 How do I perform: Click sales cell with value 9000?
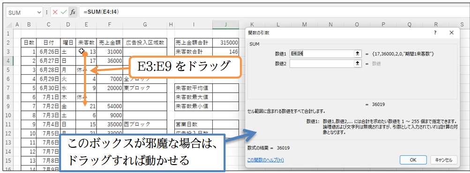[110, 115]
